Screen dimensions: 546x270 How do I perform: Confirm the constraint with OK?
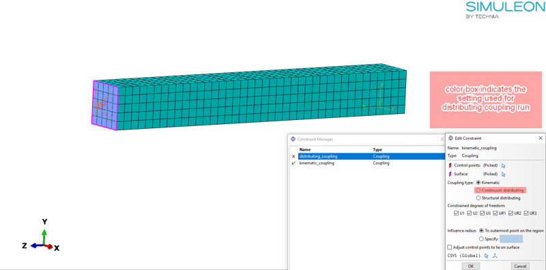click(x=470, y=266)
